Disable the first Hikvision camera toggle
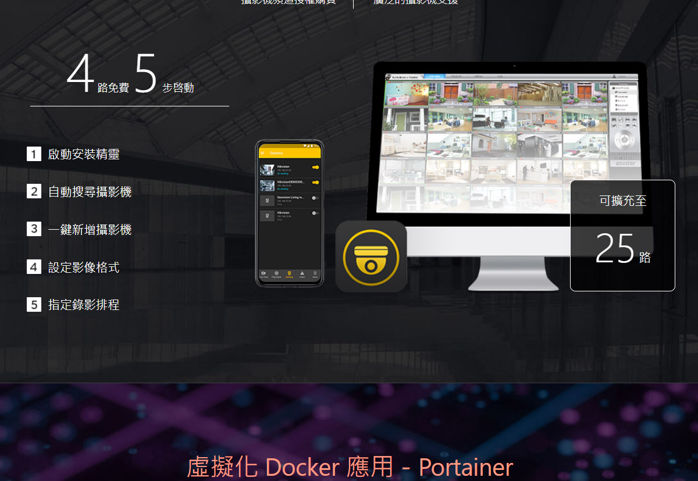 click(x=315, y=167)
